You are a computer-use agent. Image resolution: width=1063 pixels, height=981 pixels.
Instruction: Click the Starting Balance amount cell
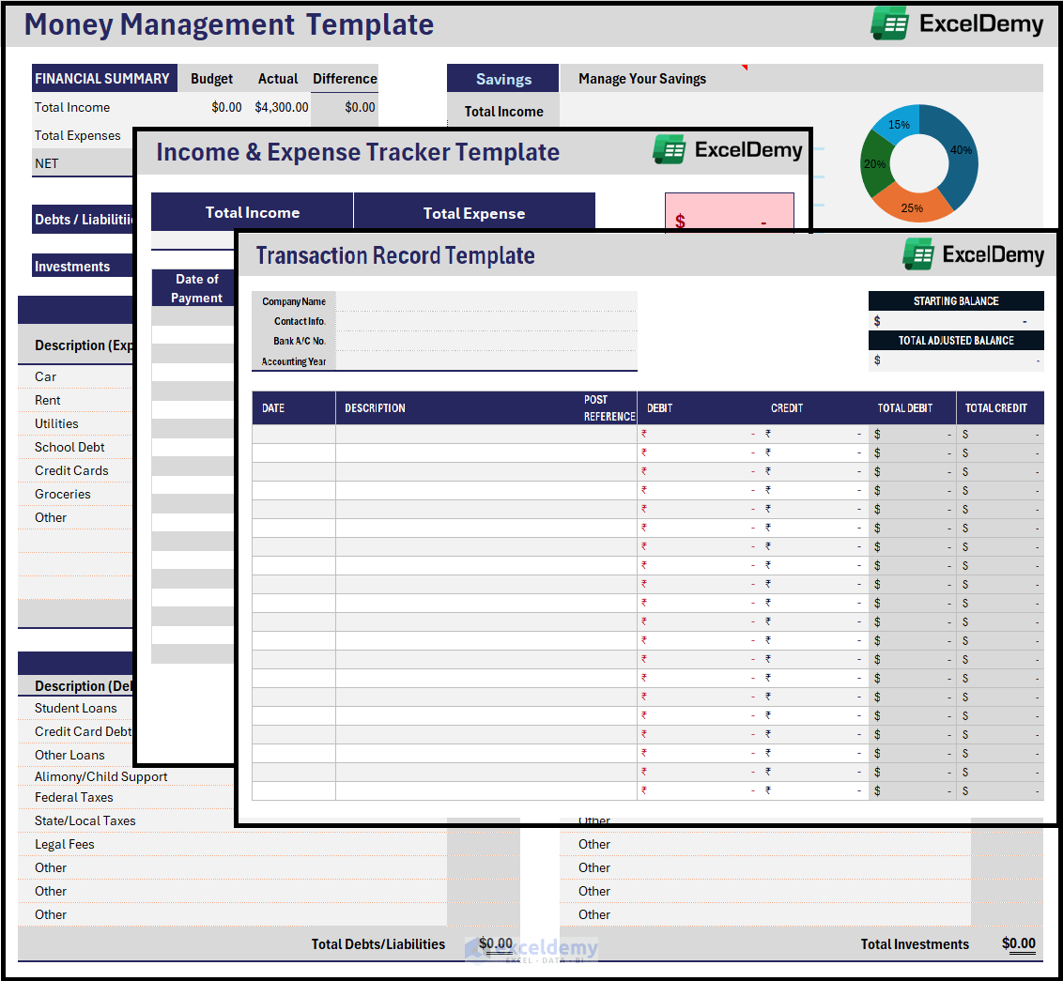pyautogui.click(x=956, y=320)
